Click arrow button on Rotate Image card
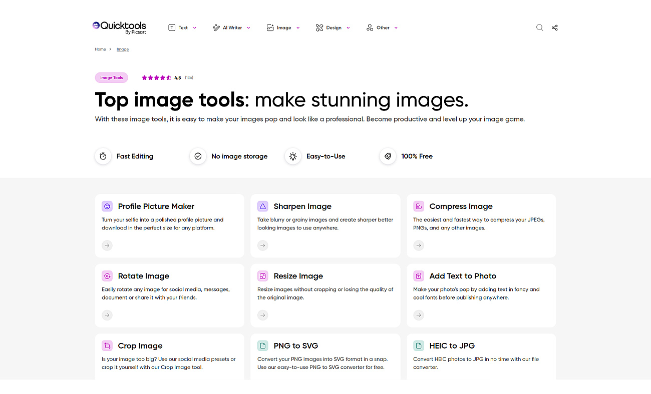Image resolution: width=651 pixels, height=394 pixels. 107,315
